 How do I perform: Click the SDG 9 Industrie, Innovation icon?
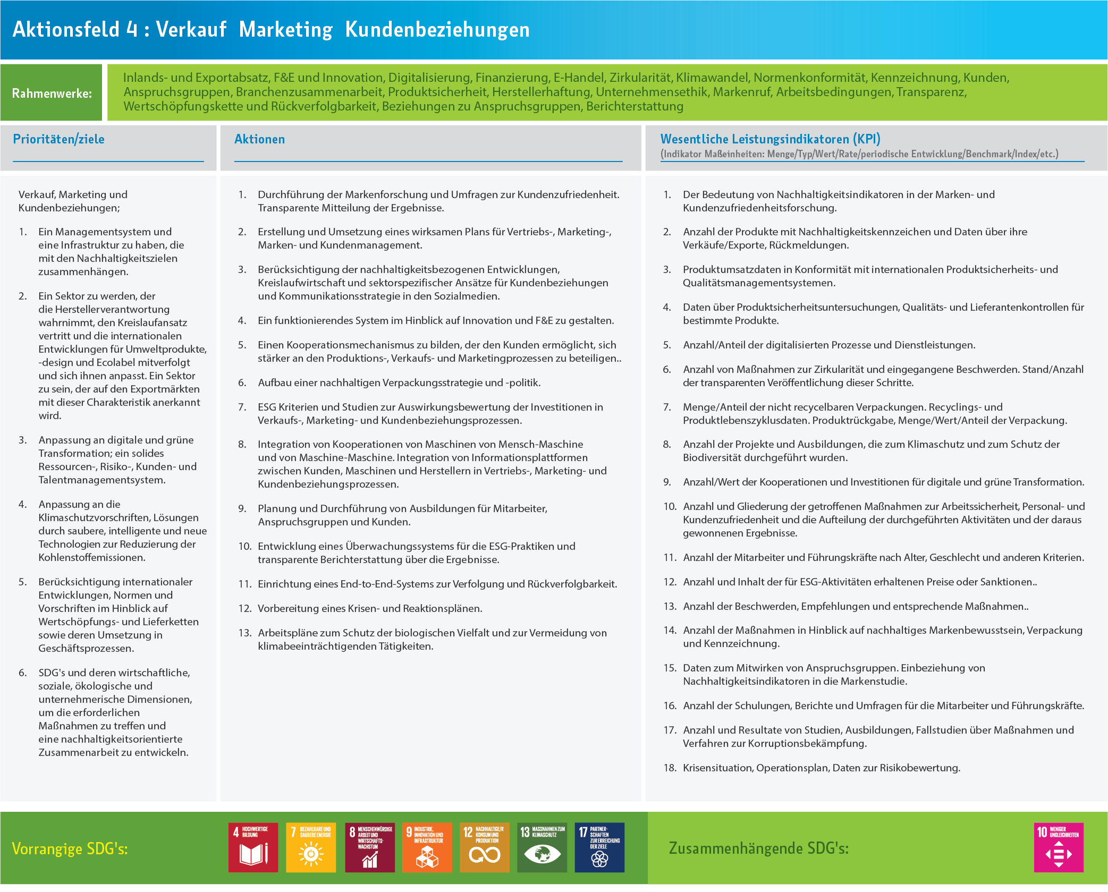tap(427, 847)
